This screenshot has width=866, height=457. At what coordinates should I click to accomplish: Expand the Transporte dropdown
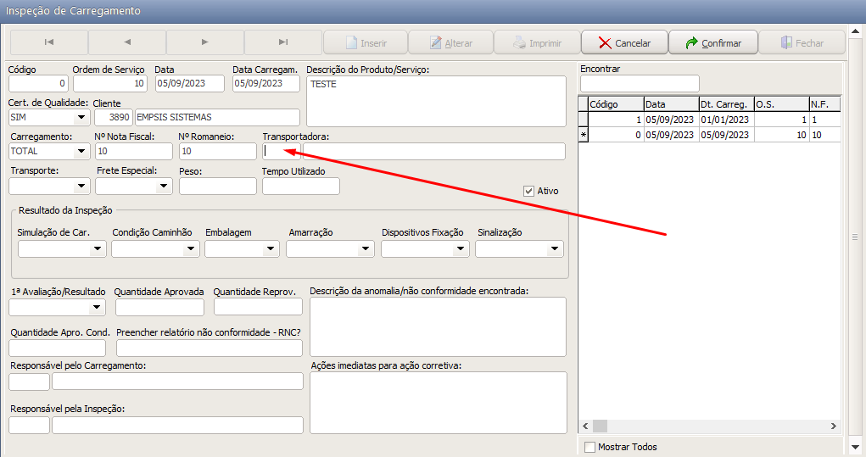(81, 186)
